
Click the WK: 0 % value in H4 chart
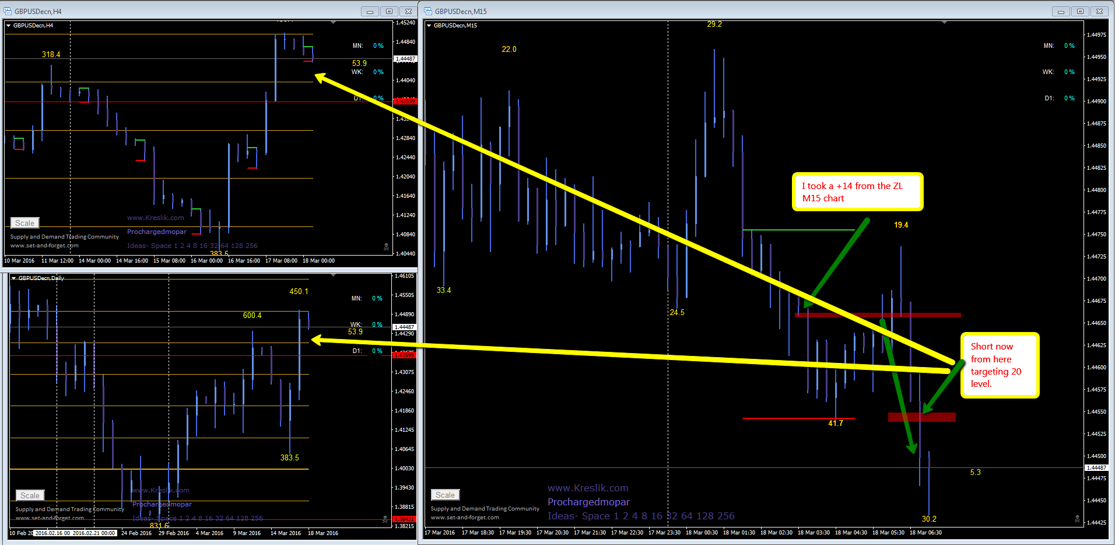(x=378, y=72)
